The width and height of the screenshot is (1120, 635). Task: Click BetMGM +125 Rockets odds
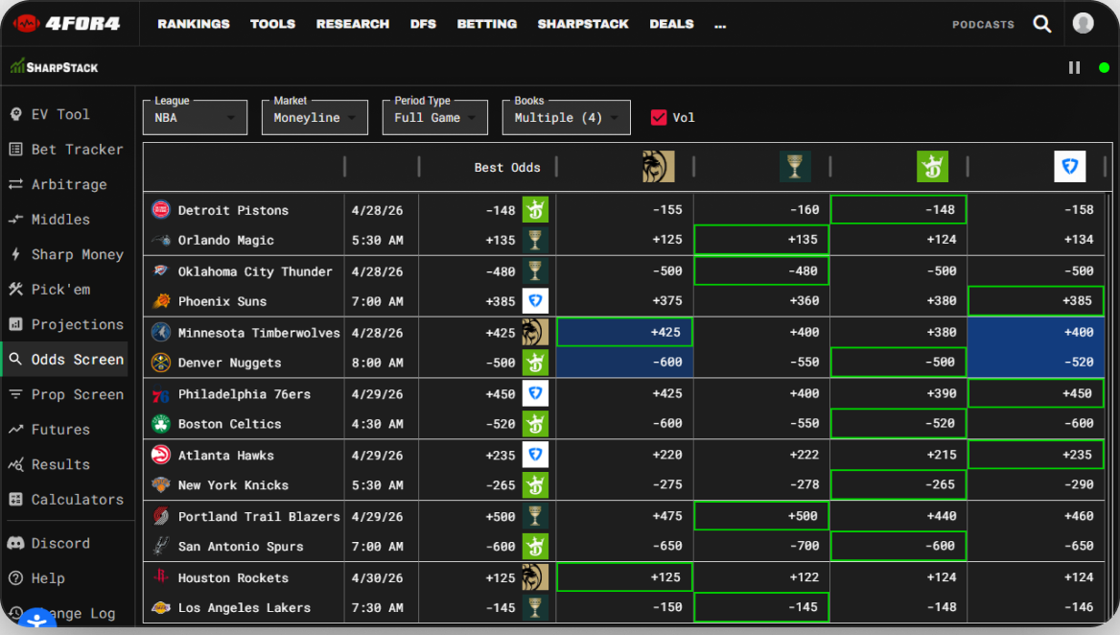coord(624,577)
